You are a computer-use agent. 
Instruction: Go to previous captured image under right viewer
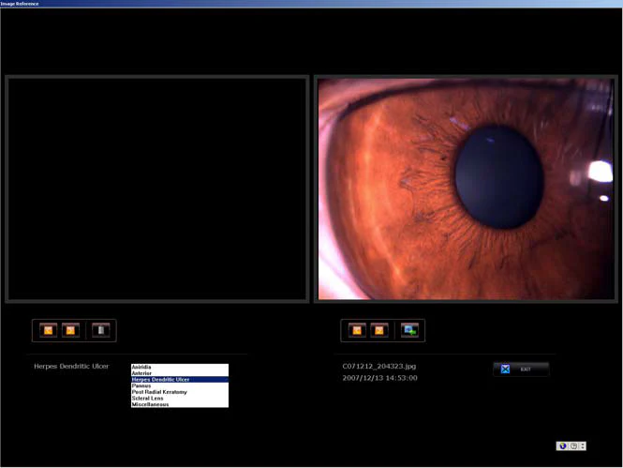click(357, 330)
